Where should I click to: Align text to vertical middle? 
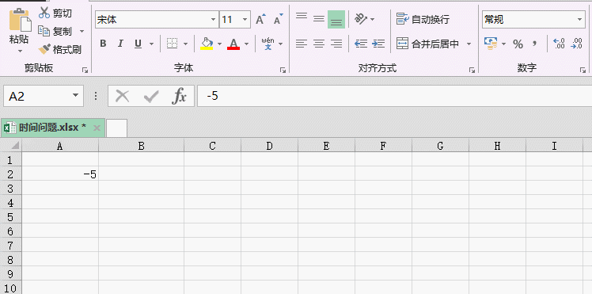tap(319, 19)
